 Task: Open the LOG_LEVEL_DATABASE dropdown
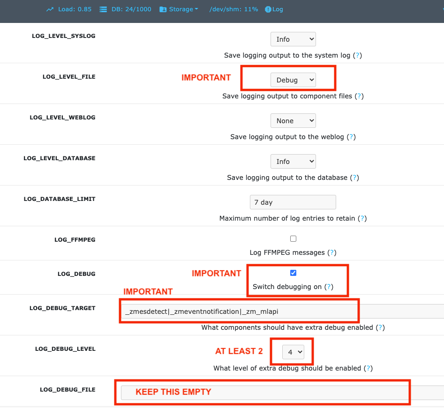click(x=293, y=161)
